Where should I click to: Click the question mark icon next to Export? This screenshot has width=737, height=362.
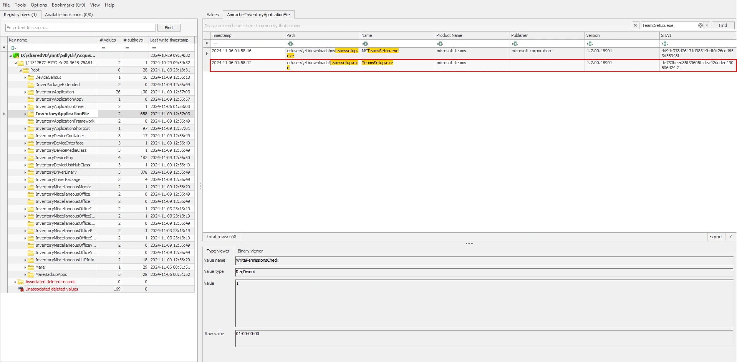point(730,237)
